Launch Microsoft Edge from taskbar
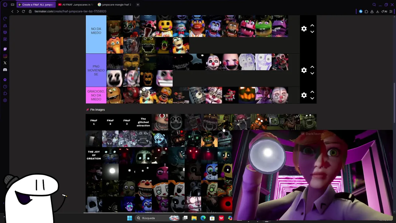Image resolution: width=396 pixels, height=223 pixels. click(203, 218)
